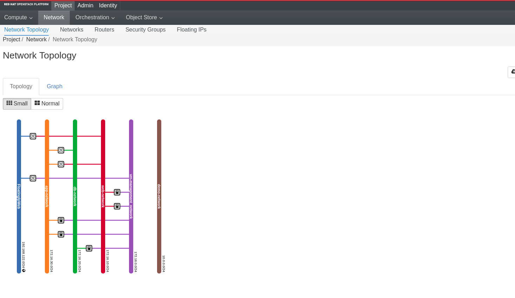
Task: Open the Security Groups tab
Action: click(x=145, y=30)
